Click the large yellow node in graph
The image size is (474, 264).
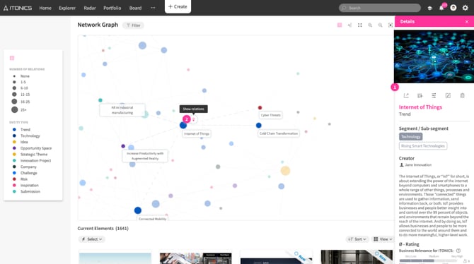click(x=285, y=171)
